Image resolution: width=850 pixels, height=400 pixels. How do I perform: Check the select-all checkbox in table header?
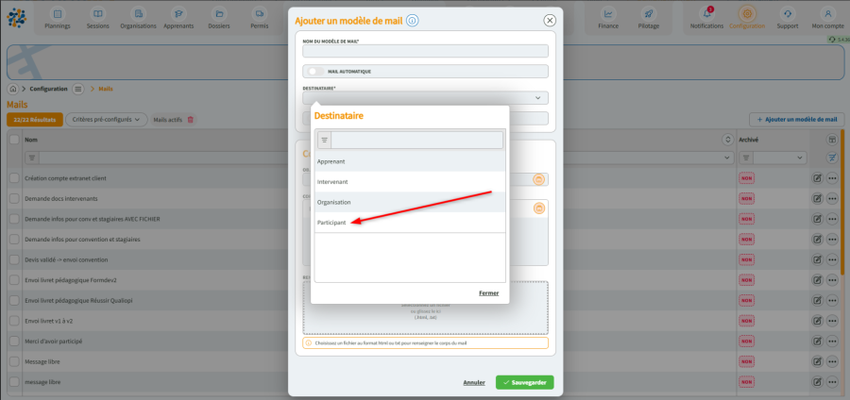point(14,139)
